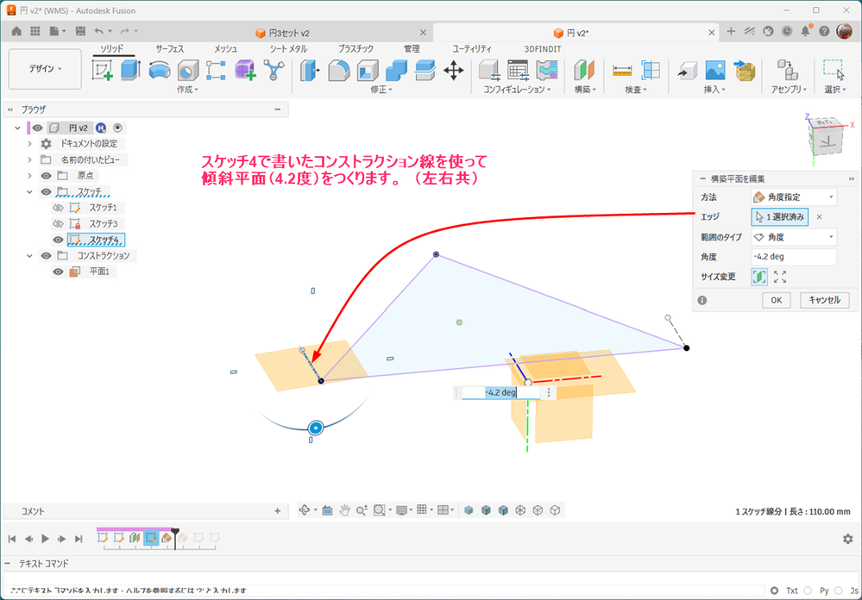Open the 方法 角度指定 dropdown
The width and height of the screenshot is (862, 600).
coord(794,197)
